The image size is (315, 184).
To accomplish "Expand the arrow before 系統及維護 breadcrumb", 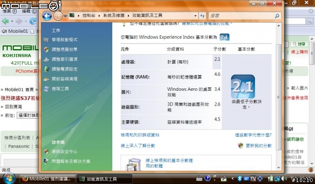I will tap(99, 16).
